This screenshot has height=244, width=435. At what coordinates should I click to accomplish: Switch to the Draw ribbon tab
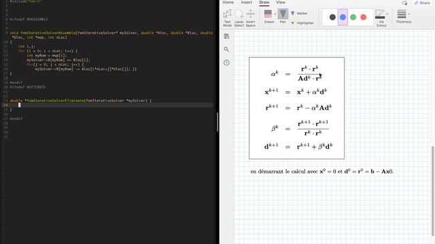coord(264,2)
